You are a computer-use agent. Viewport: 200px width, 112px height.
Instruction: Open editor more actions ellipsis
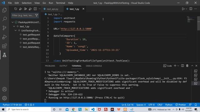pyautogui.click(x=196, y=9)
